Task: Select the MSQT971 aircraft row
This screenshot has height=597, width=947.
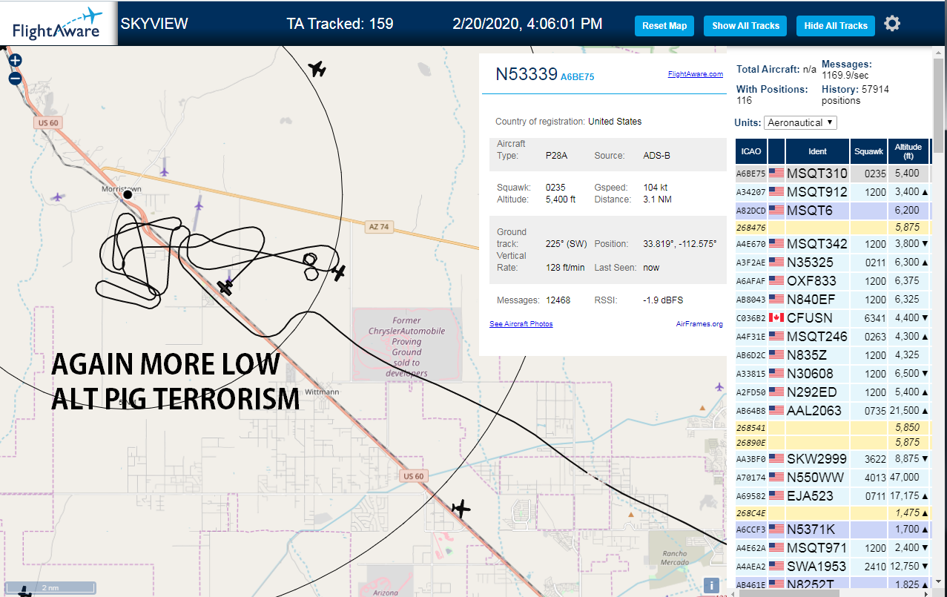Action: click(x=832, y=548)
